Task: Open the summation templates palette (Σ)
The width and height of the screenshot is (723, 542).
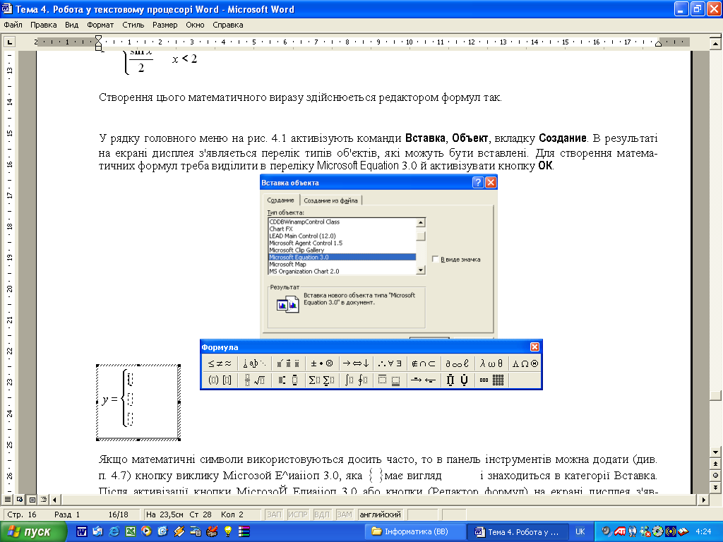Action: coord(322,380)
